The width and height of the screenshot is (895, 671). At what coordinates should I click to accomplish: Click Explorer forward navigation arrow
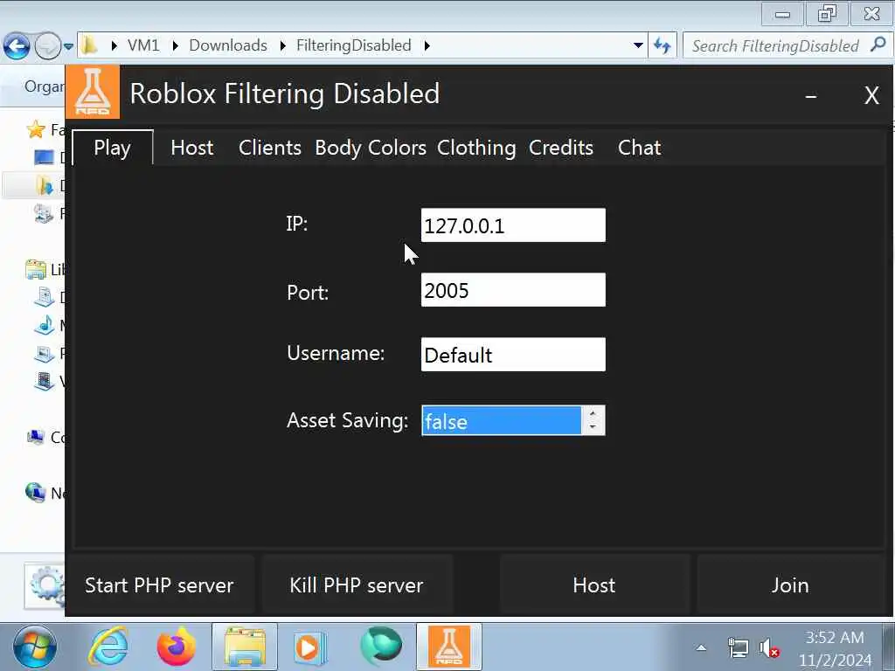47,45
